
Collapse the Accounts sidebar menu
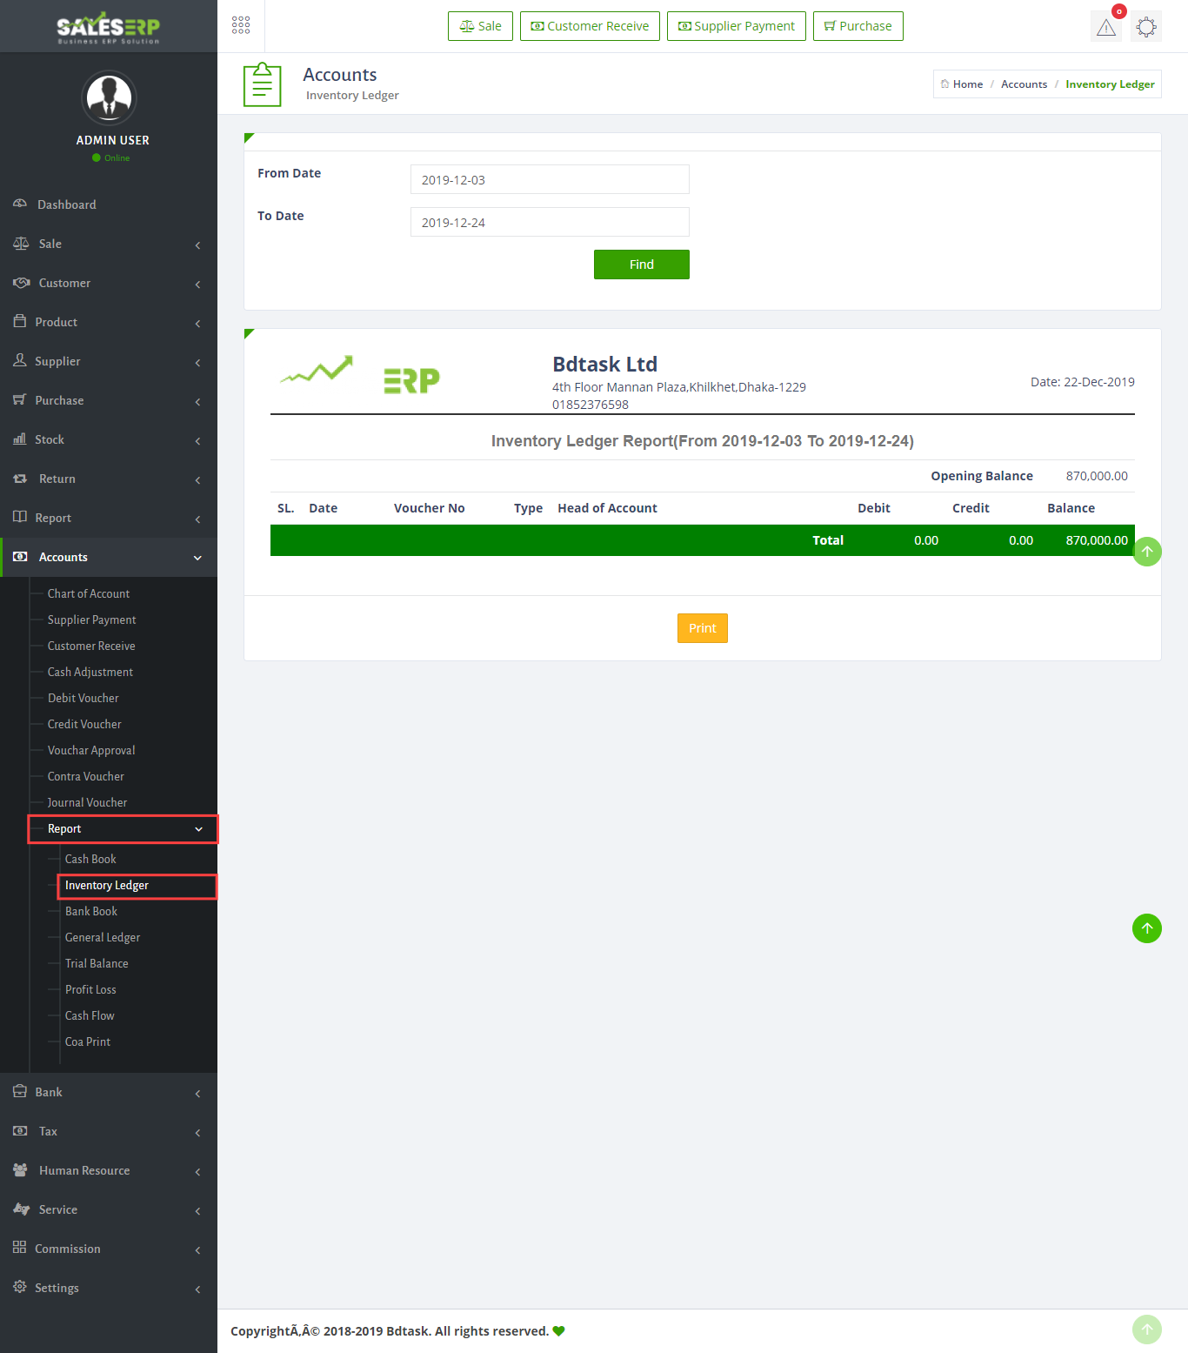[x=109, y=557]
